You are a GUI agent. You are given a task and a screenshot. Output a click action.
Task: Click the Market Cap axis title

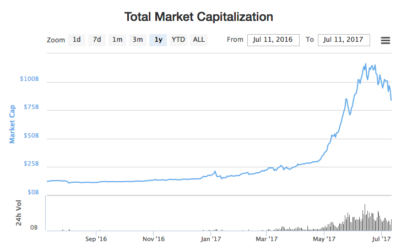click(12, 124)
